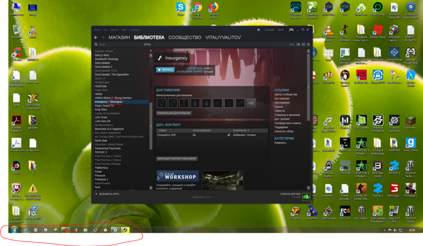
Task: Click ДОБАВИТЬ ИГРУ at bottom left
Action: (x=108, y=194)
